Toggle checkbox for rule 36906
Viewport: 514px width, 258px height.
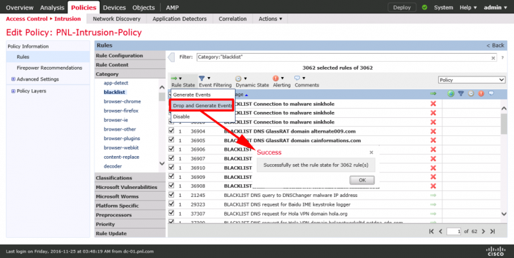click(x=171, y=149)
